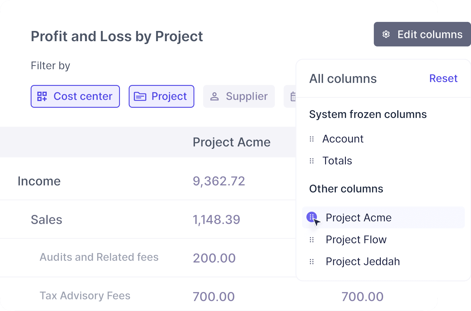471x311 pixels.
Task: Enable the Supplier filter
Action: 239,96
